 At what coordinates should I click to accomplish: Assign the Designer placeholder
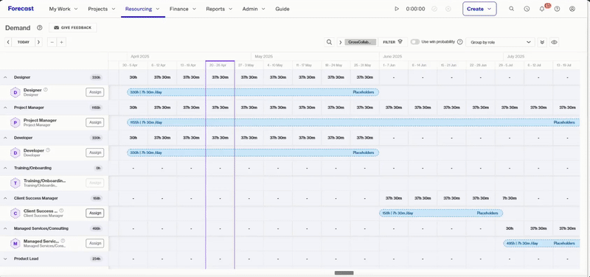click(95, 92)
